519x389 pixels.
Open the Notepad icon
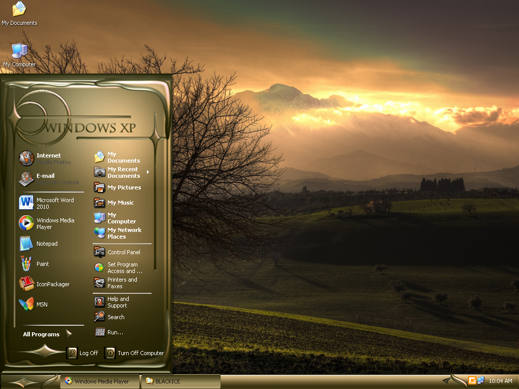click(x=26, y=244)
